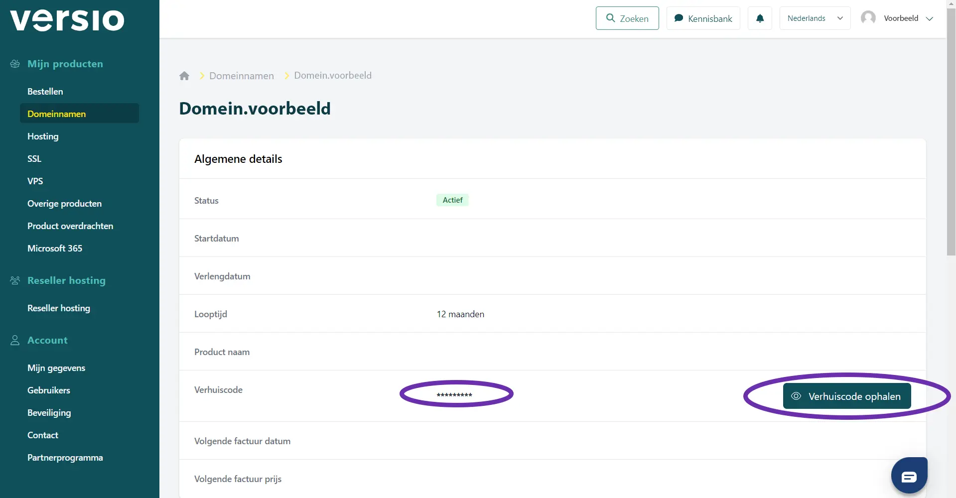
Task: Open the live chat bubble
Action: [x=909, y=476]
